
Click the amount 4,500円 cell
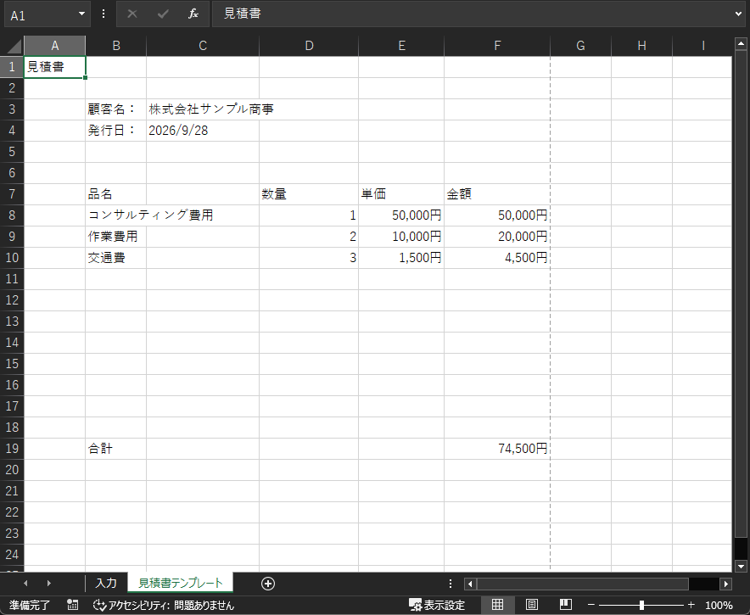(x=497, y=258)
